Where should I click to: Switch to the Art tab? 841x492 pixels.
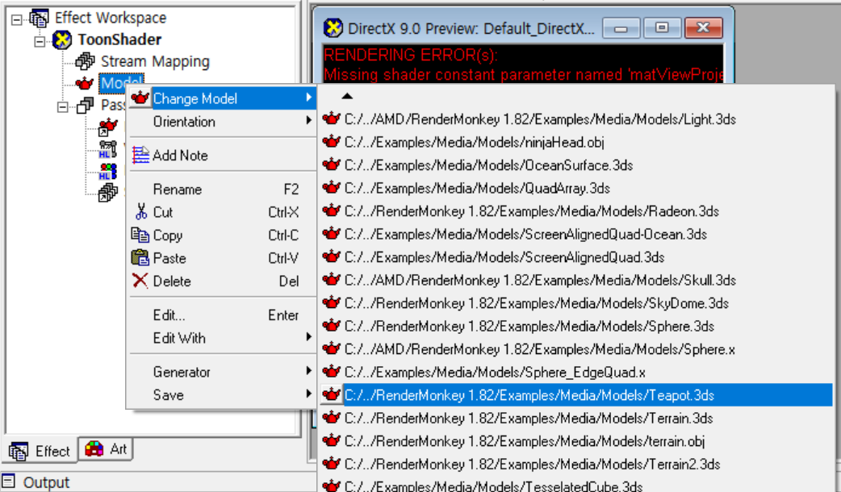pyautogui.click(x=107, y=449)
